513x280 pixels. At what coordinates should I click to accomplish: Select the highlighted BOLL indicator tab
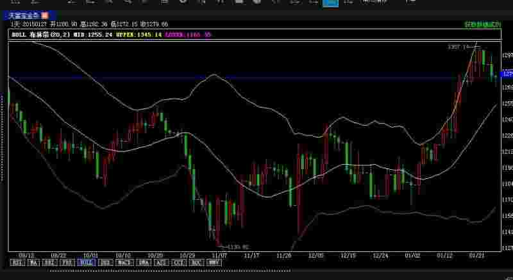pyautogui.click(x=85, y=262)
